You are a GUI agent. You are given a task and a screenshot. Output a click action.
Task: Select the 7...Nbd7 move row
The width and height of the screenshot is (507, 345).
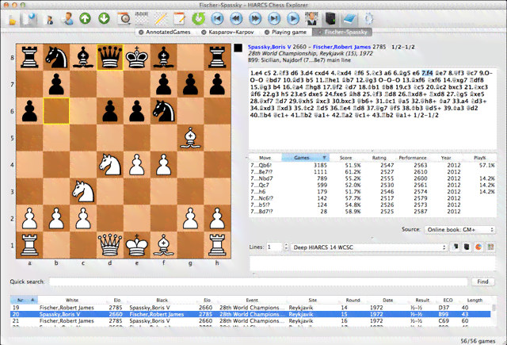pyautogui.click(x=372, y=178)
